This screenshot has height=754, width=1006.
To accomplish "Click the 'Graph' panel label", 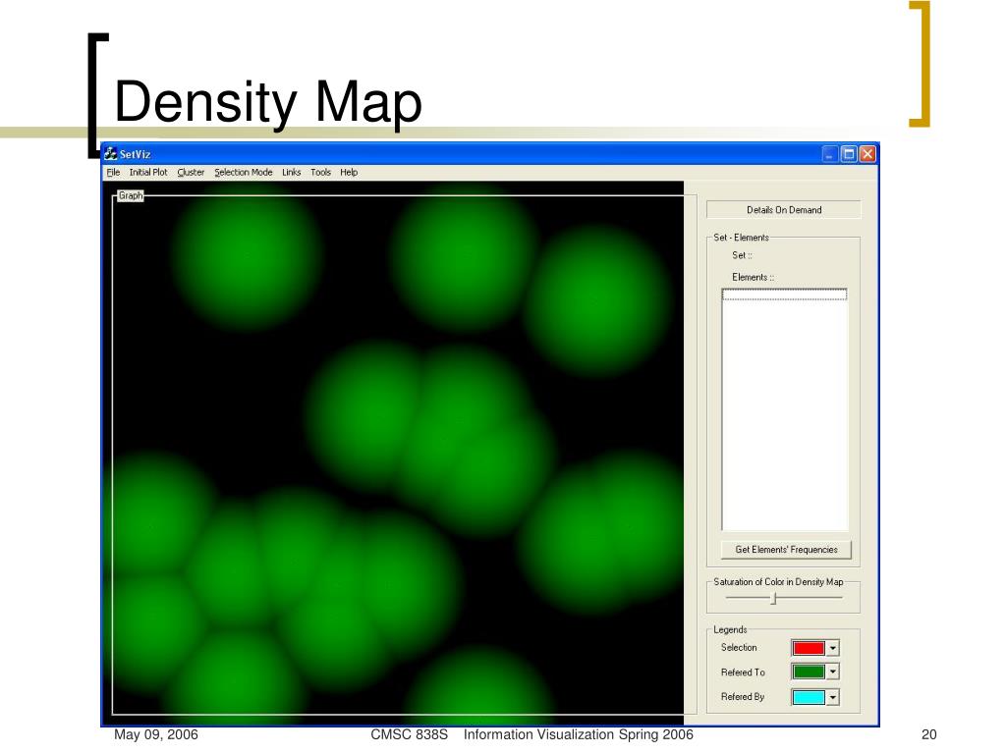I will 131,195.
